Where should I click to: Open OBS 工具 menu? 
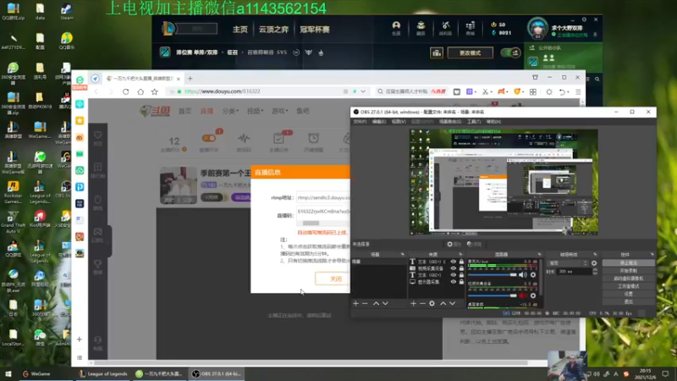(474, 122)
